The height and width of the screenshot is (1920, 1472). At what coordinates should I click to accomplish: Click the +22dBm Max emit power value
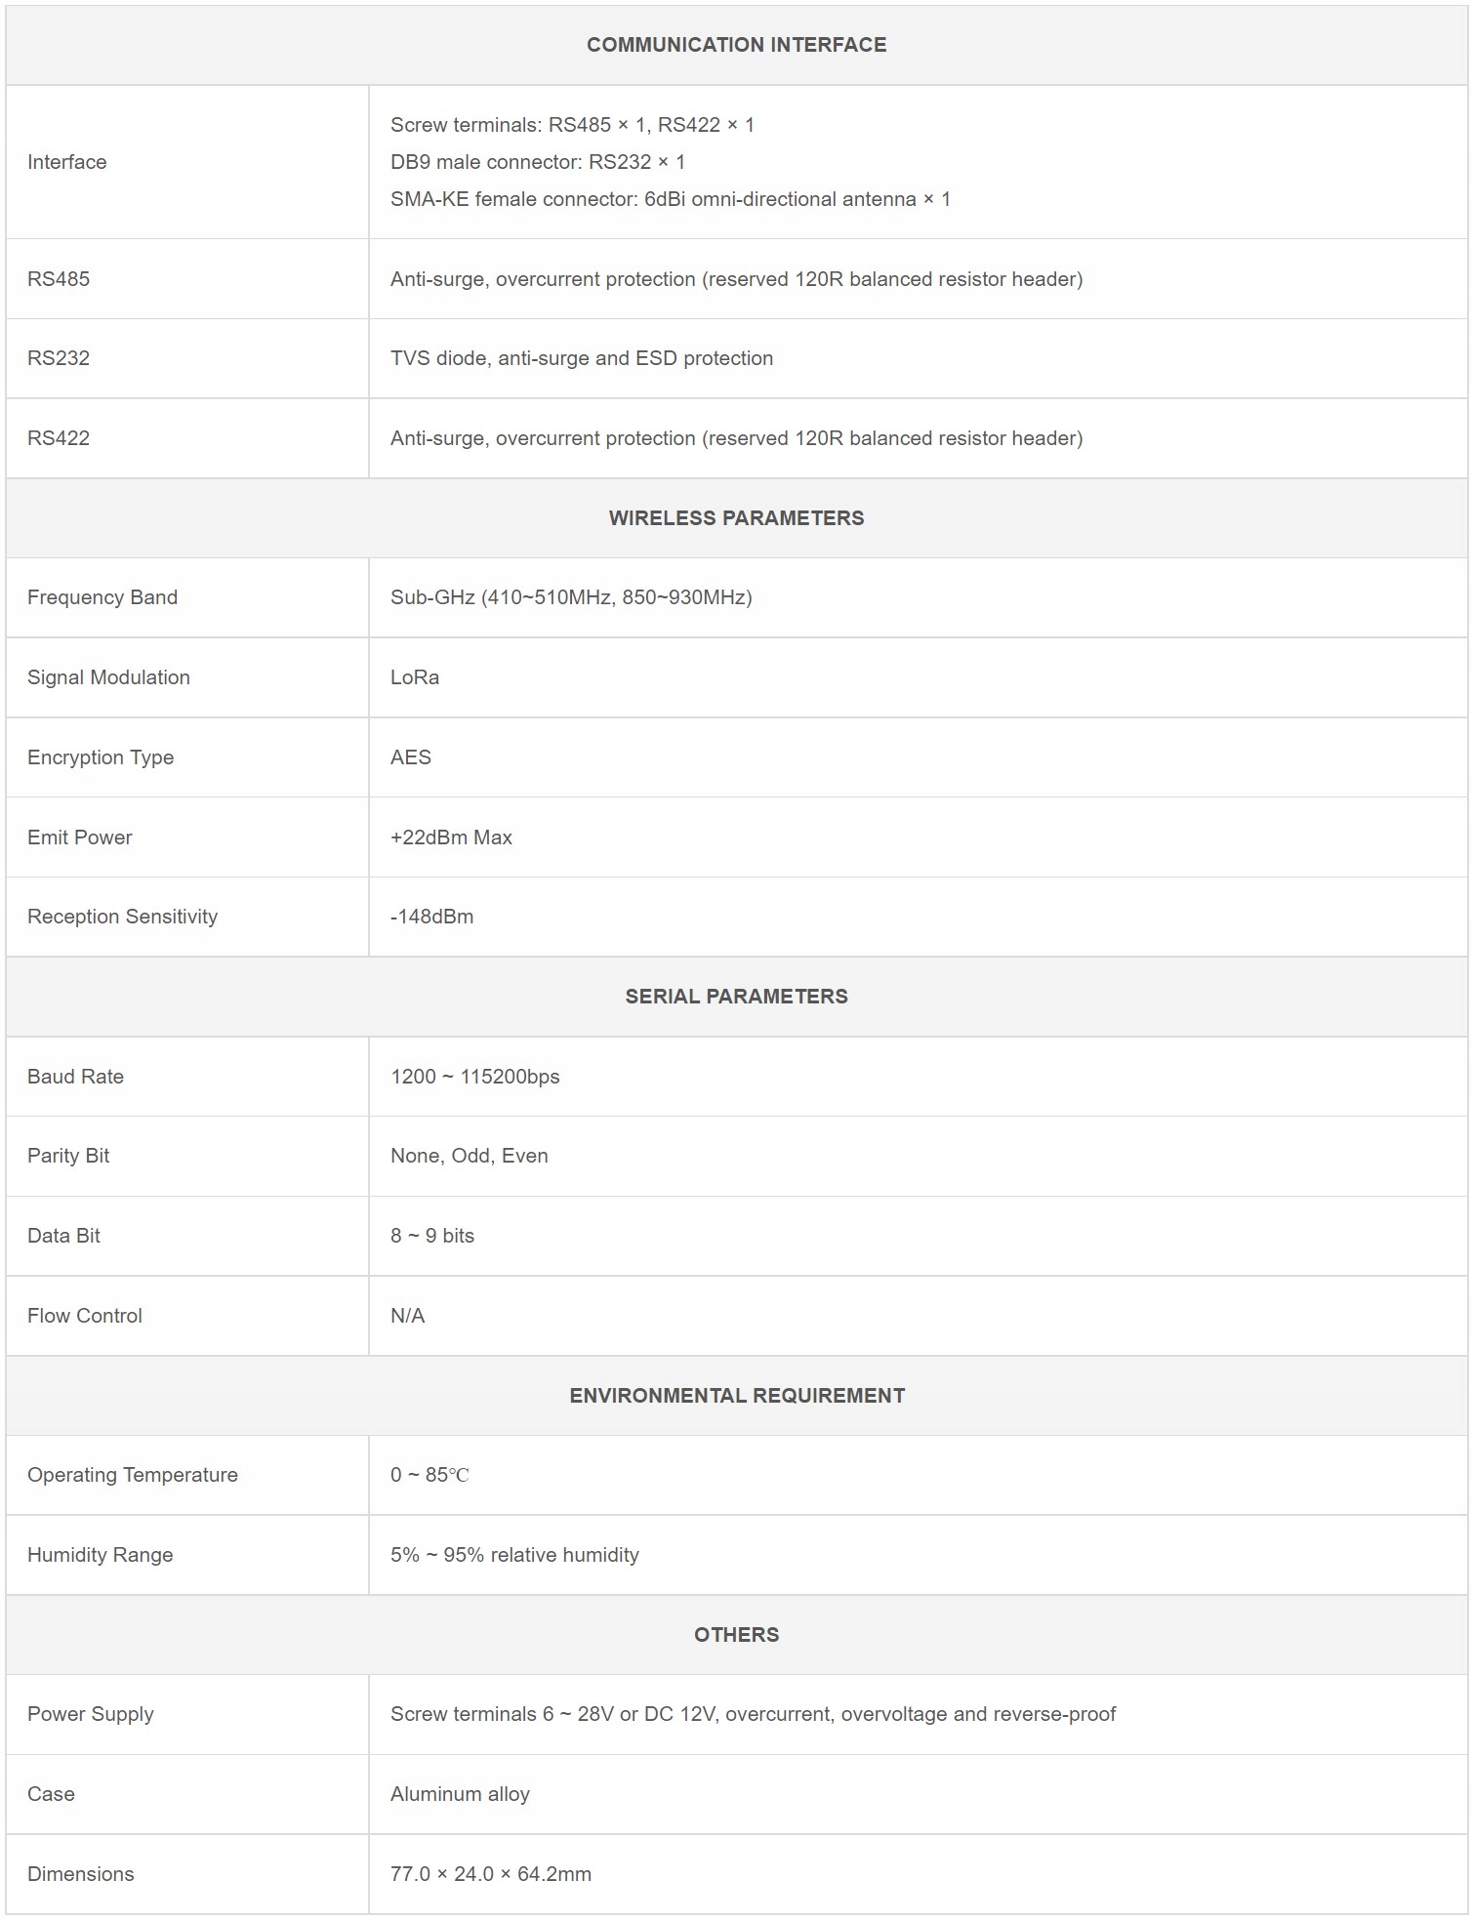pos(451,837)
